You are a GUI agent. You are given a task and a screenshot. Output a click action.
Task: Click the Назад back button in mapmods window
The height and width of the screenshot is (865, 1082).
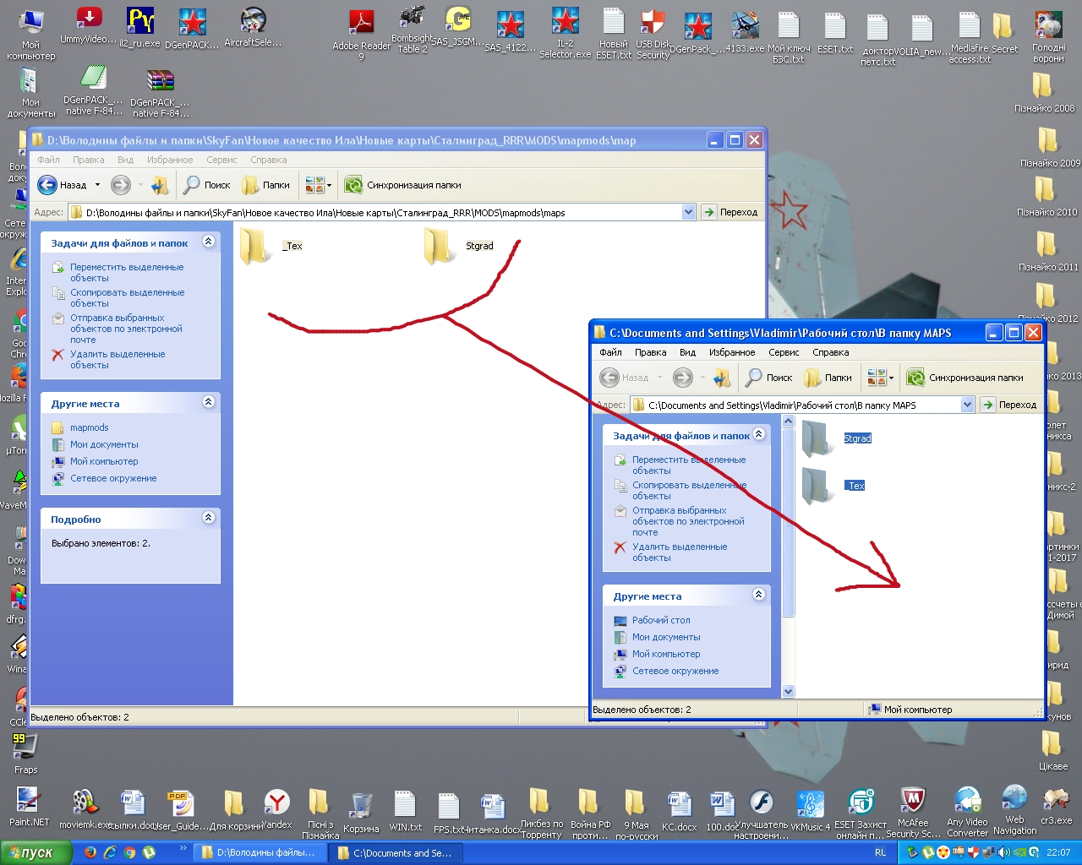click(x=63, y=185)
